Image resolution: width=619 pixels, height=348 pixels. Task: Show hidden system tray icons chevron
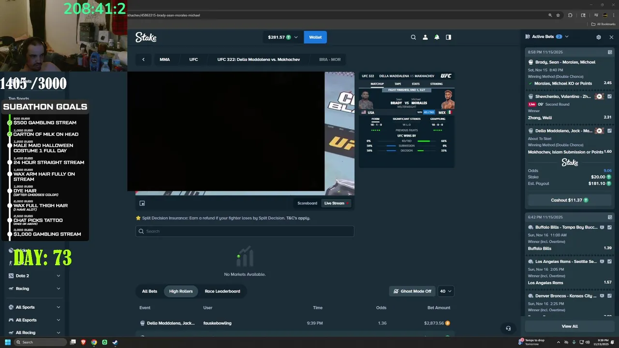(559, 342)
